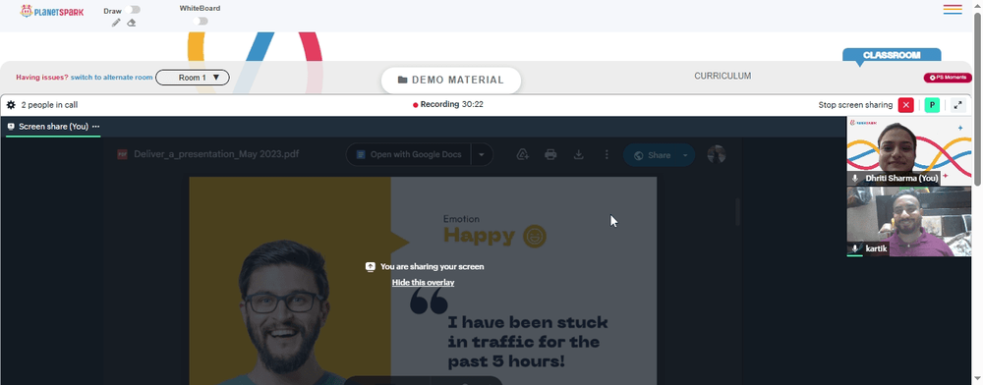Screen dimensions: 983x385
Task: Open the DEMO MATERIAL tab
Action: [x=451, y=81]
